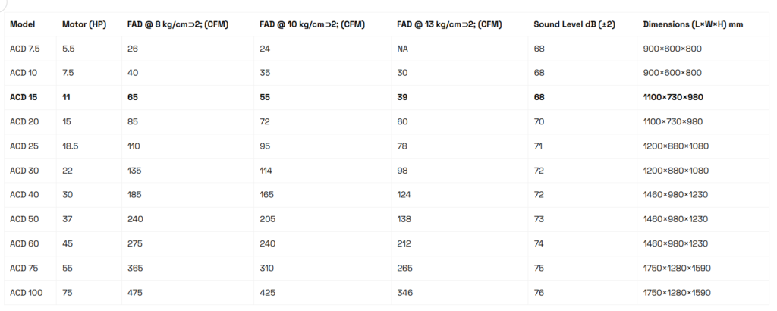The height and width of the screenshot is (311, 777).
Task: Click the NA value in ACD 7.5 row
Action: point(402,49)
